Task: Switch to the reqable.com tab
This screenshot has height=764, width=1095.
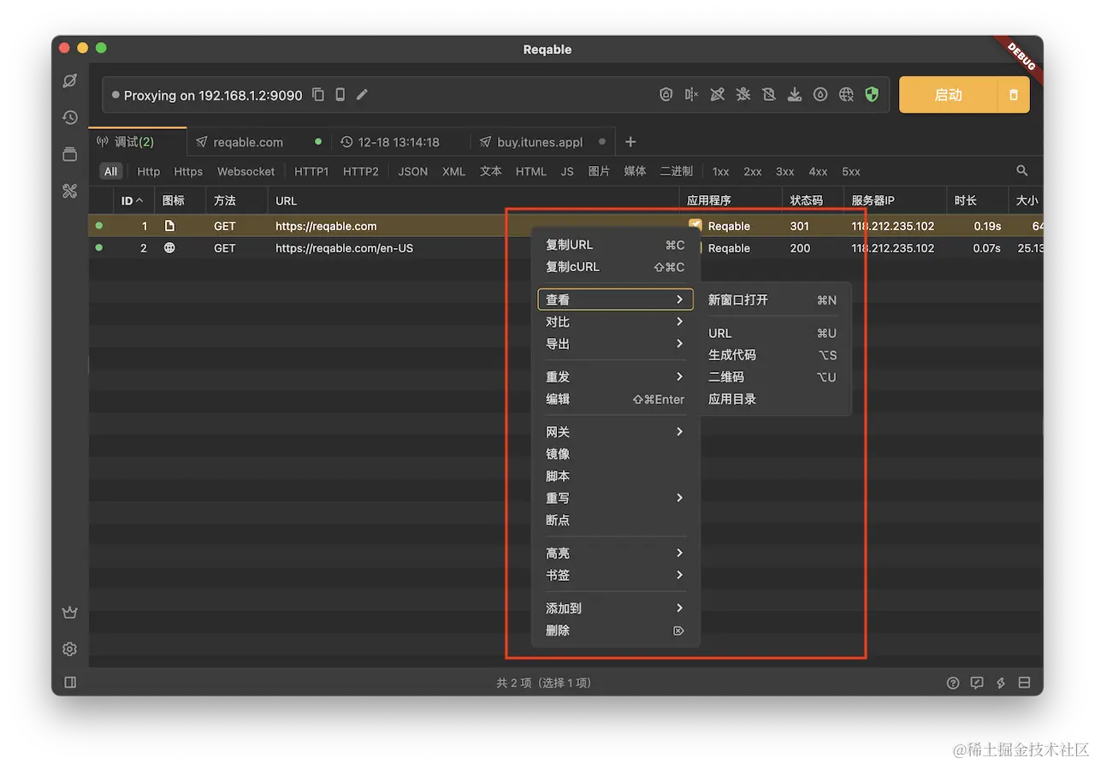Action: (259, 142)
